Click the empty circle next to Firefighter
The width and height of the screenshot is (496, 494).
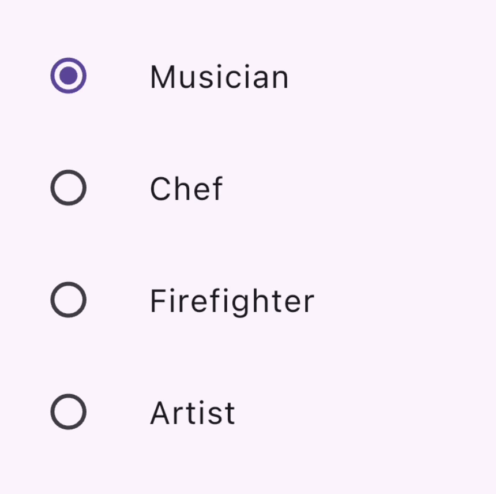click(x=68, y=299)
